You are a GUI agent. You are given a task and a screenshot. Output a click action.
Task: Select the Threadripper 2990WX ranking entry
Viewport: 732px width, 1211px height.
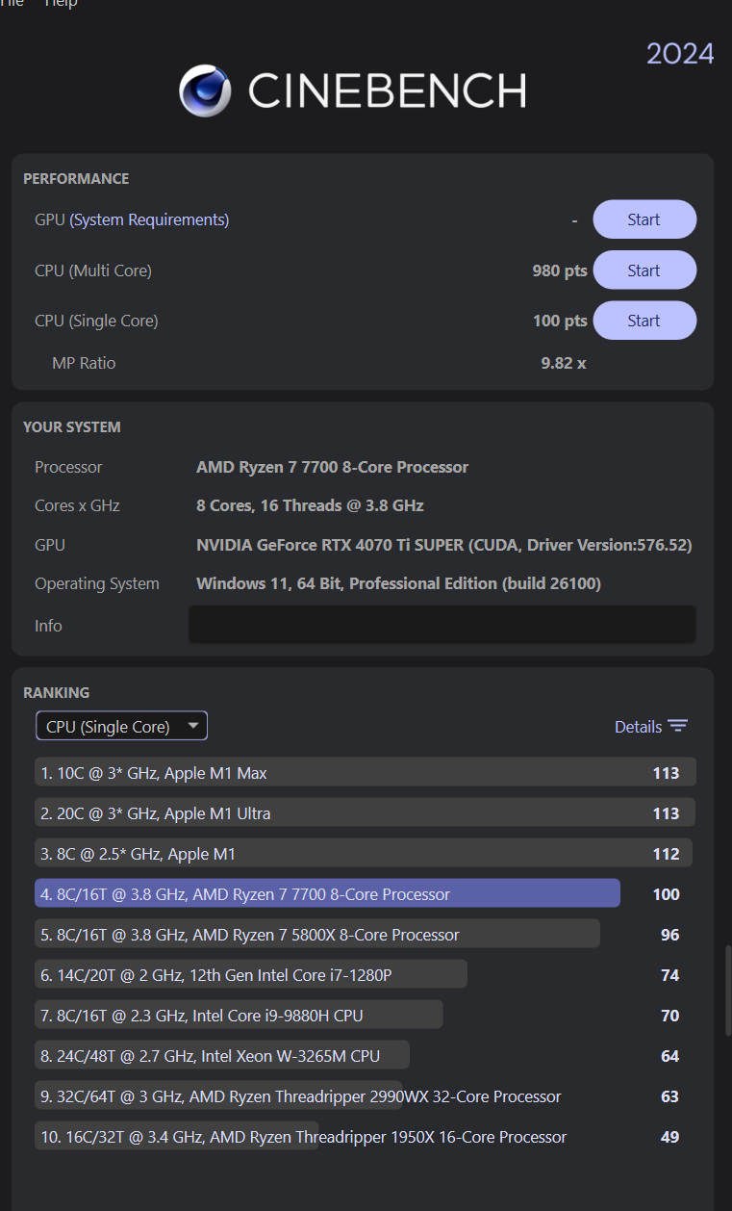click(366, 1096)
